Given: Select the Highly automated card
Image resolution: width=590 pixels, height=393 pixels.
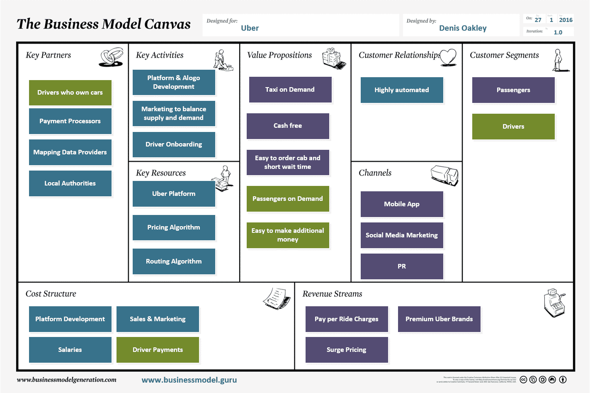Looking at the screenshot, I should [x=402, y=90].
